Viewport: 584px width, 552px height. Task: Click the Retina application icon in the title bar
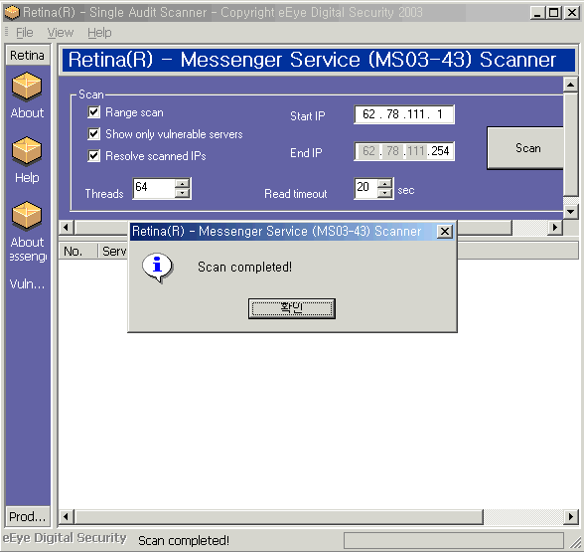11,13
